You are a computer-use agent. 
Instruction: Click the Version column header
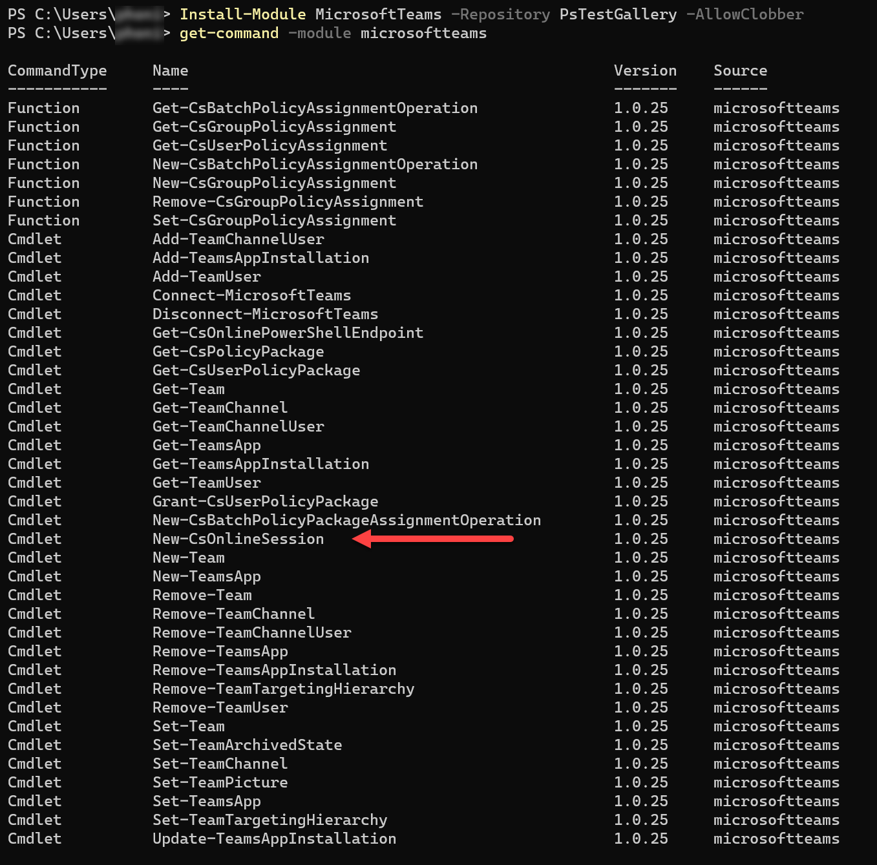pos(645,70)
